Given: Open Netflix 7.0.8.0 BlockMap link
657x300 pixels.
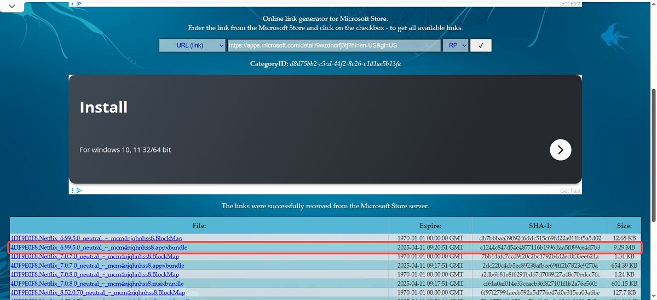Looking at the screenshot, I should point(95,274).
